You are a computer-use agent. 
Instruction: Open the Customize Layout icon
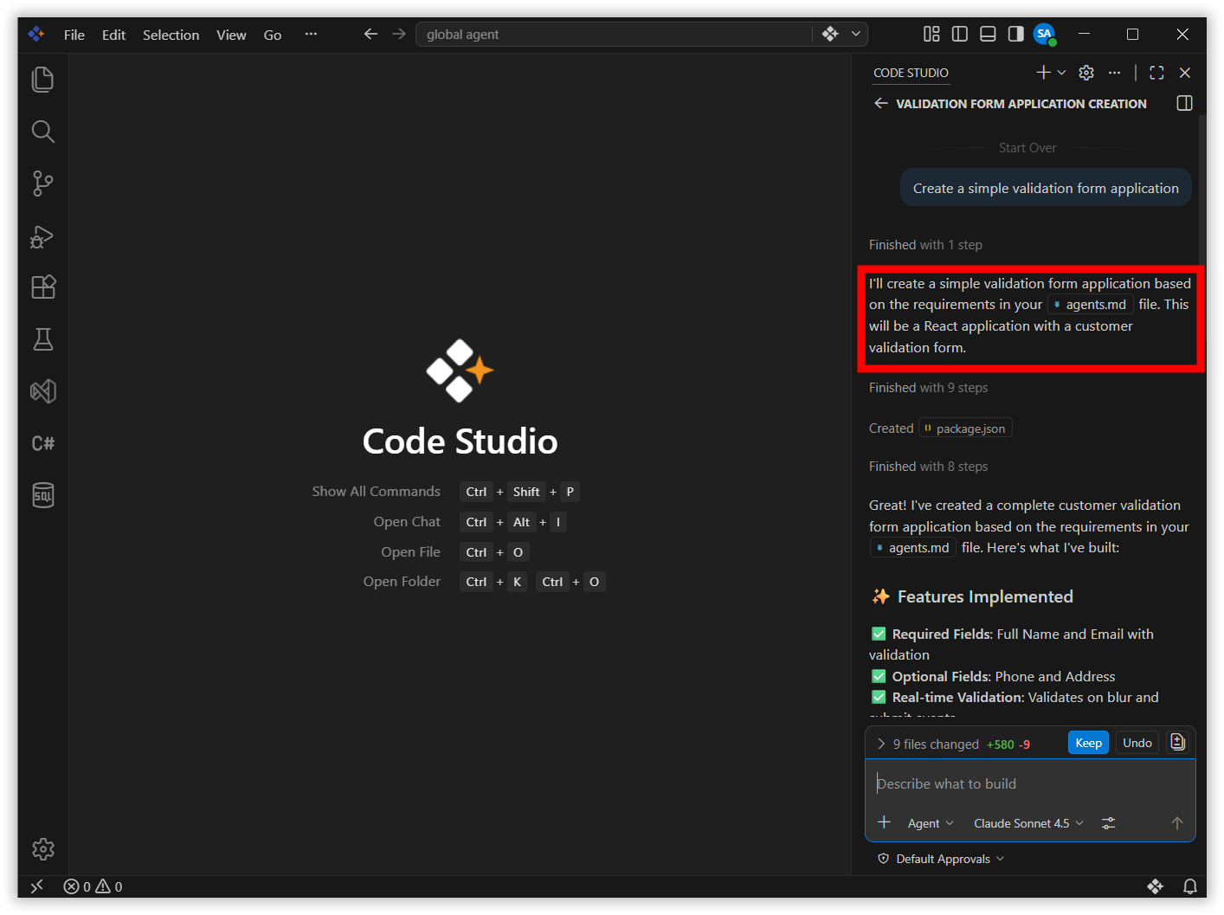pos(931,34)
